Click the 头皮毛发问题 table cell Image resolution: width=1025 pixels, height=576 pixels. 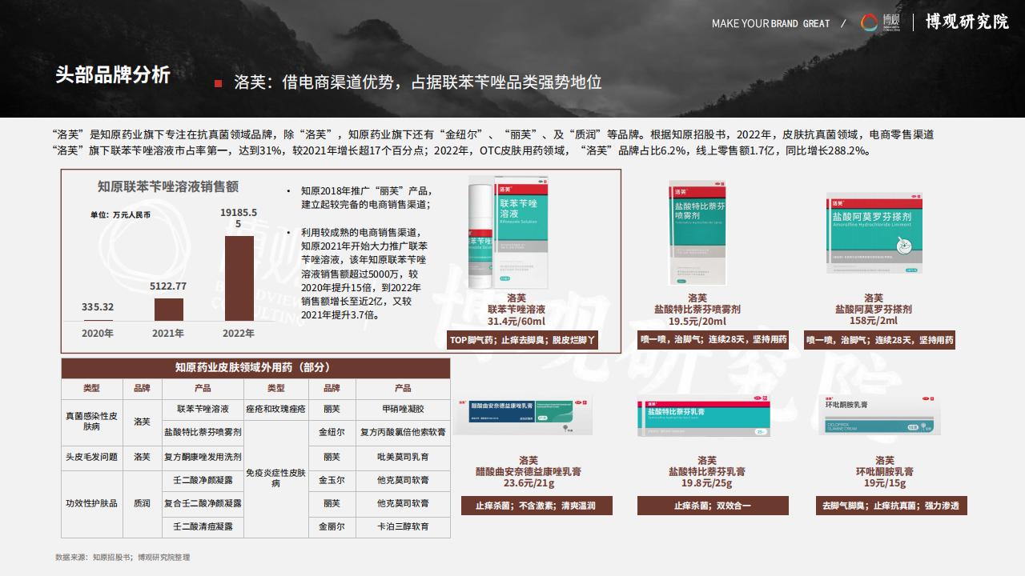point(91,457)
